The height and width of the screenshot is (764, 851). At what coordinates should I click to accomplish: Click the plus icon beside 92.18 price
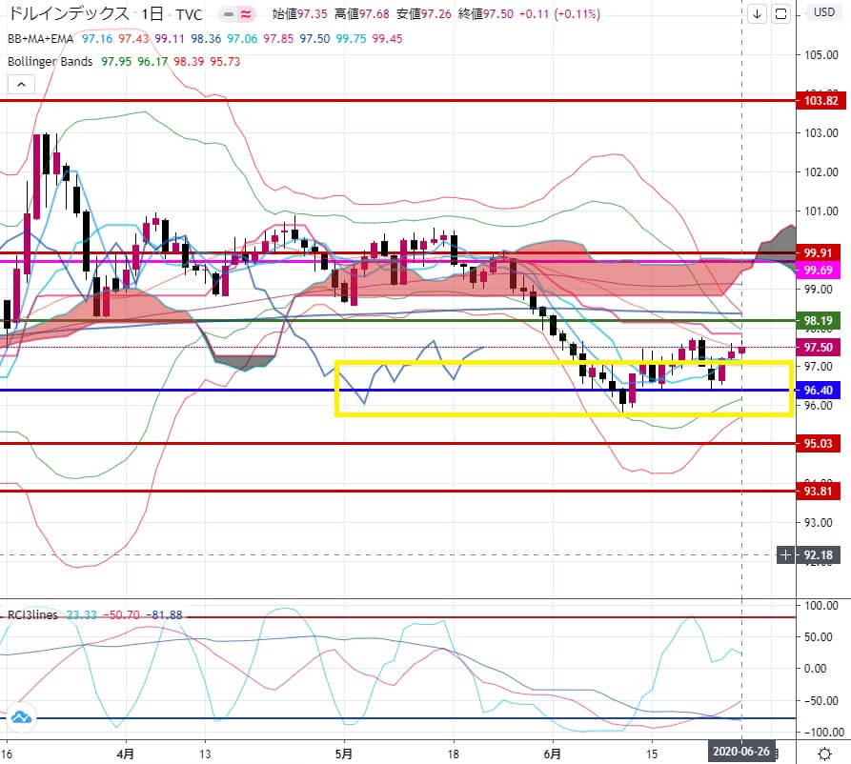(x=785, y=554)
